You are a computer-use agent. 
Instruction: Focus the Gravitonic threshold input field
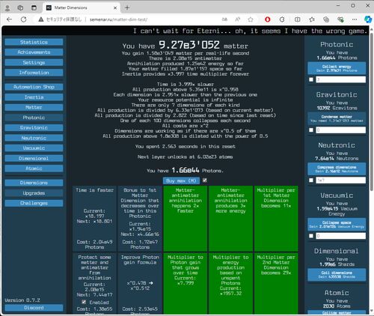click(341, 130)
